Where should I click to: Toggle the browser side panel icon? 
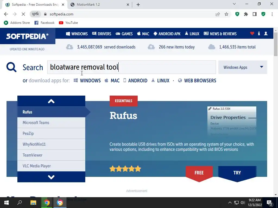coord(255,14)
